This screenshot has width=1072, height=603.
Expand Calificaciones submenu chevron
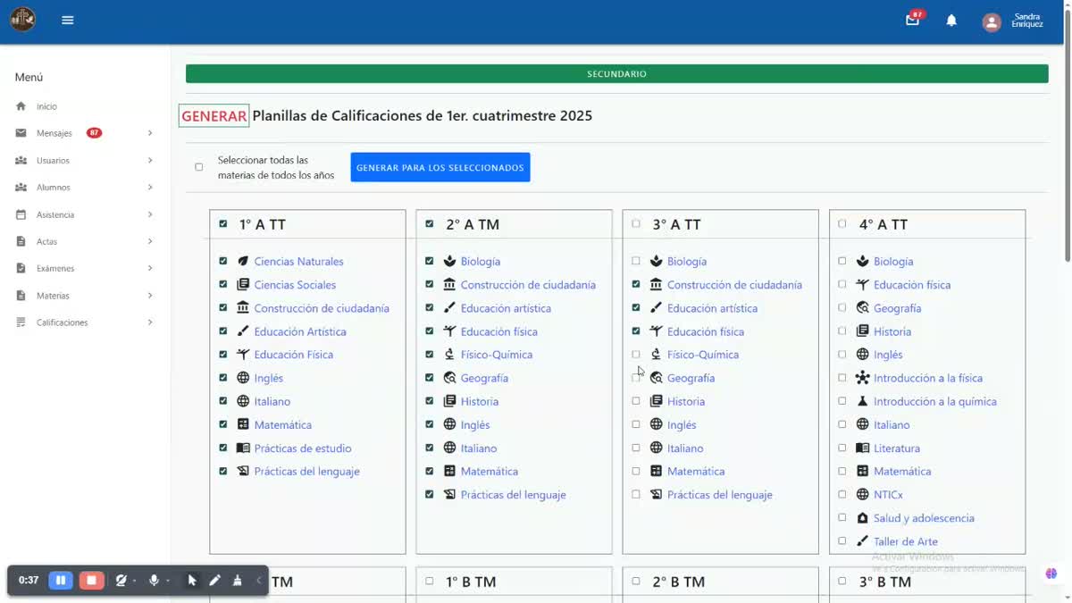pyautogui.click(x=150, y=322)
